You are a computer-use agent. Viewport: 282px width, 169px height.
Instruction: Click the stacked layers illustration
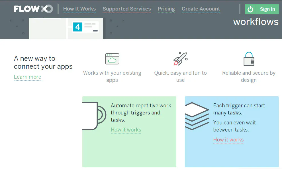coord(197,116)
